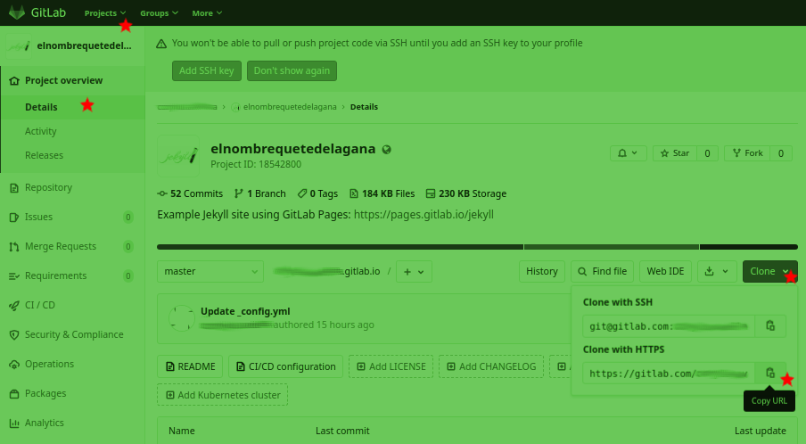This screenshot has height=444, width=806.
Task: Dismiss banner with Don't show again
Action: pos(292,71)
